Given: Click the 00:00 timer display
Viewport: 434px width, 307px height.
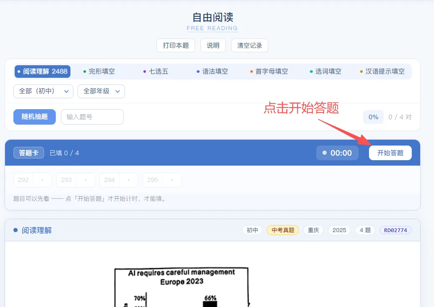Looking at the screenshot, I should (338, 153).
